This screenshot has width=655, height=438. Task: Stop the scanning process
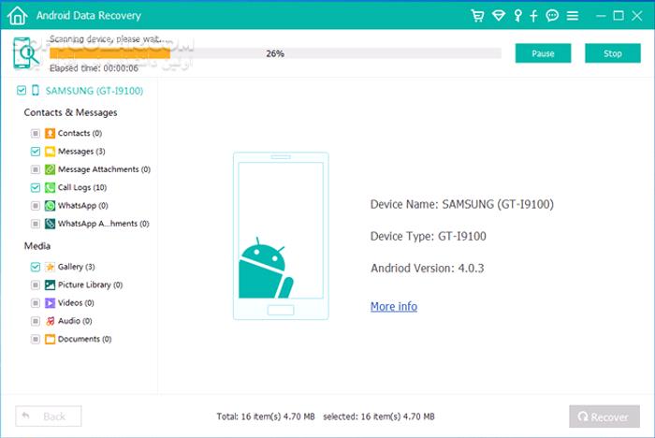click(612, 53)
